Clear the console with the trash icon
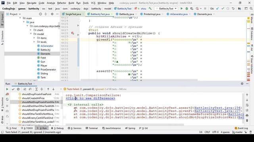 pyautogui.click(x=247, y=120)
